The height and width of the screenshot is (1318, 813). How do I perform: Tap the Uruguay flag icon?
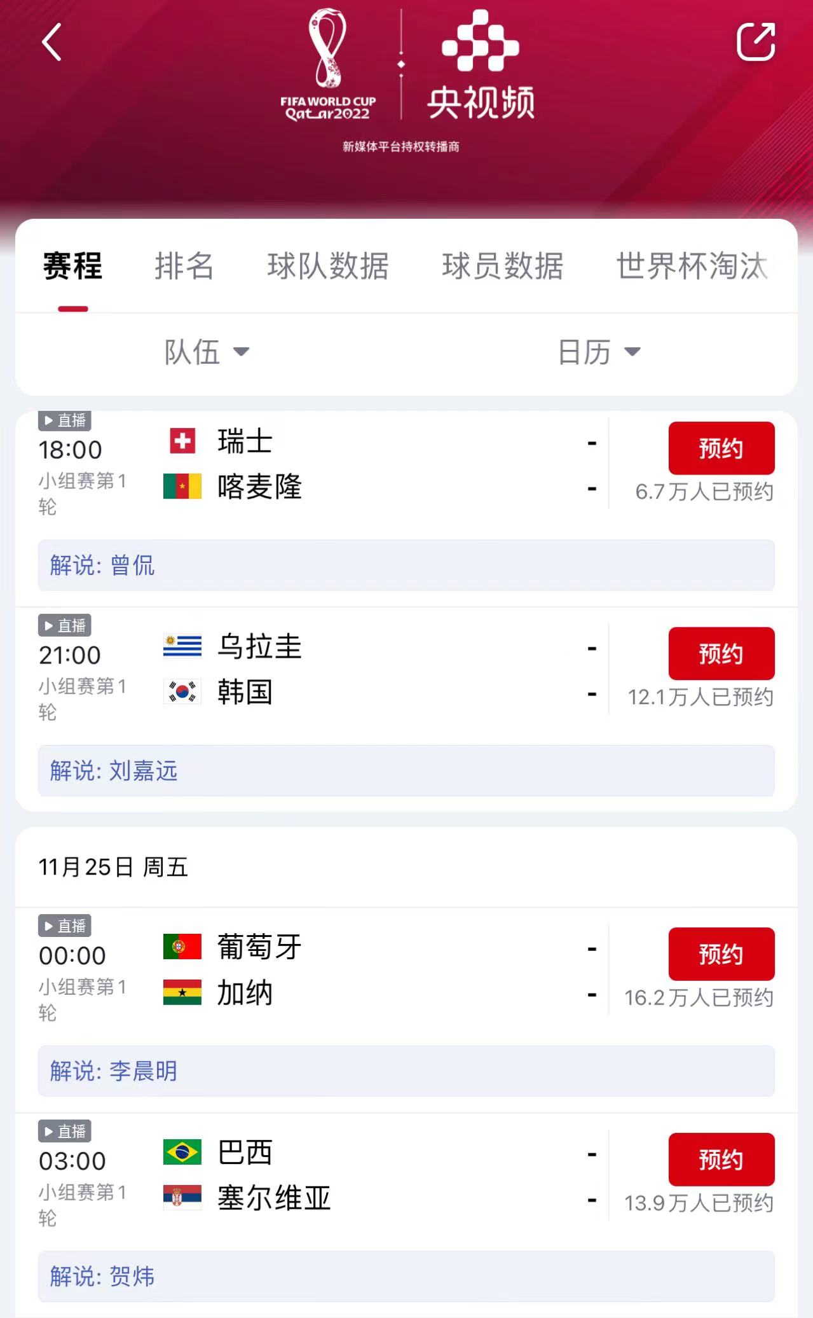coord(182,646)
